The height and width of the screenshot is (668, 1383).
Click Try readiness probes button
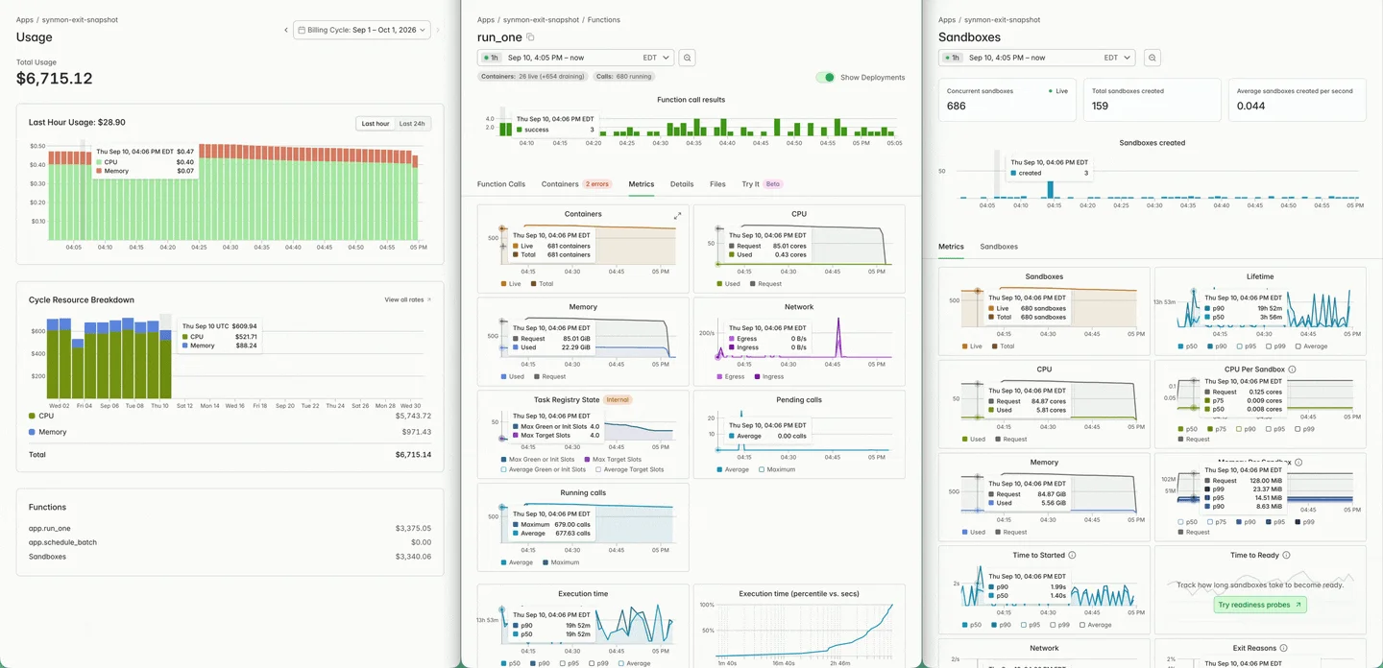(1260, 605)
